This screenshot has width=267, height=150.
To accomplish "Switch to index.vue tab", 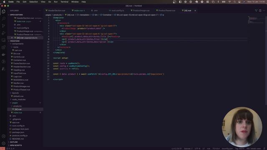I will pos(78,10).
